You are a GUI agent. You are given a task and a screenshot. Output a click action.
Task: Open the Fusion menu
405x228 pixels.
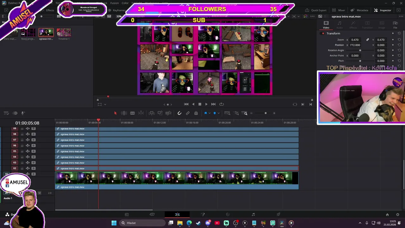(x=115, y=3)
